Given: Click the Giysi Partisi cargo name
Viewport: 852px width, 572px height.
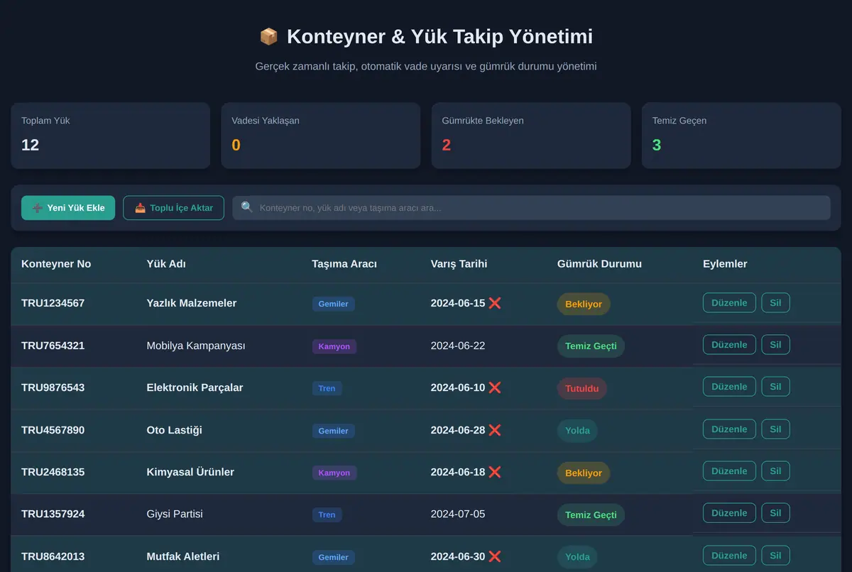Looking at the screenshot, I should (x=175, y=514).
